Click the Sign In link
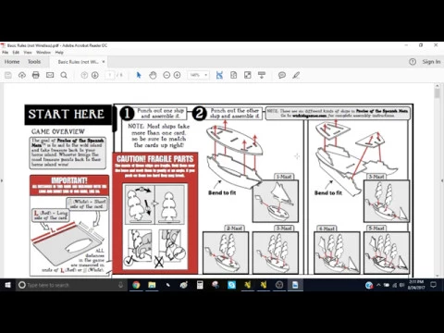444x333 pixels. [x=431, y=62]
